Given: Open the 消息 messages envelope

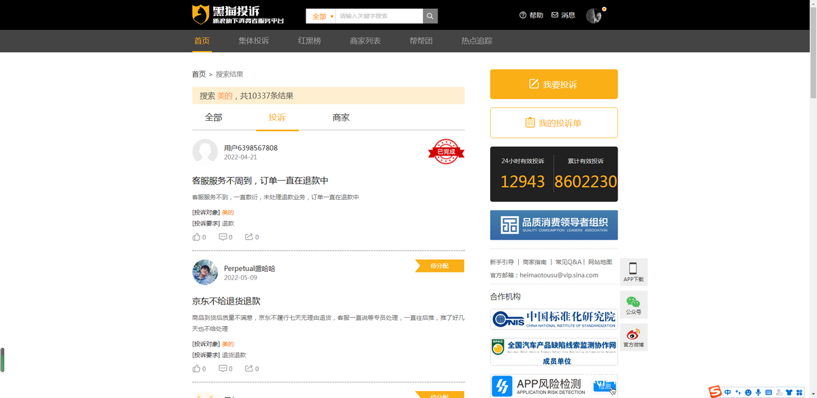Looking at the screenshot, I should click(563, 15).
